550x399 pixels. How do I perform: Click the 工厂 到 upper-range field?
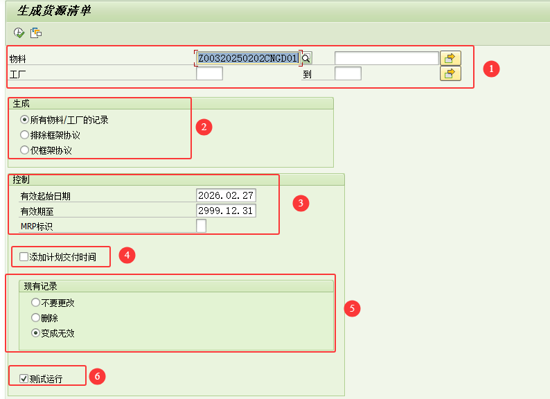pyautogui.click(x=348, y=73)
